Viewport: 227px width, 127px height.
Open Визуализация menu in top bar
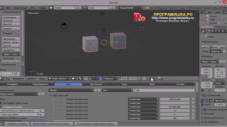[x=21, y=8]
